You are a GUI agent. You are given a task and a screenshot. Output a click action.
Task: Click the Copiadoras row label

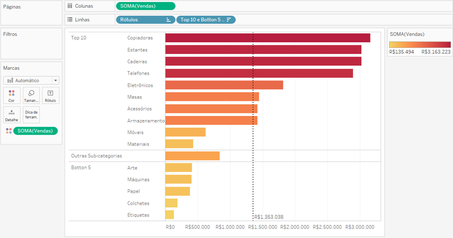point(140,38)
